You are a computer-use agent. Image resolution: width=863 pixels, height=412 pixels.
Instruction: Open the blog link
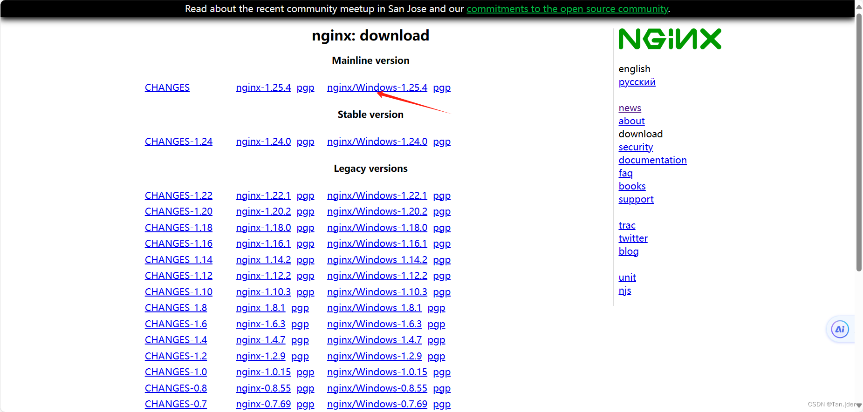629,251
